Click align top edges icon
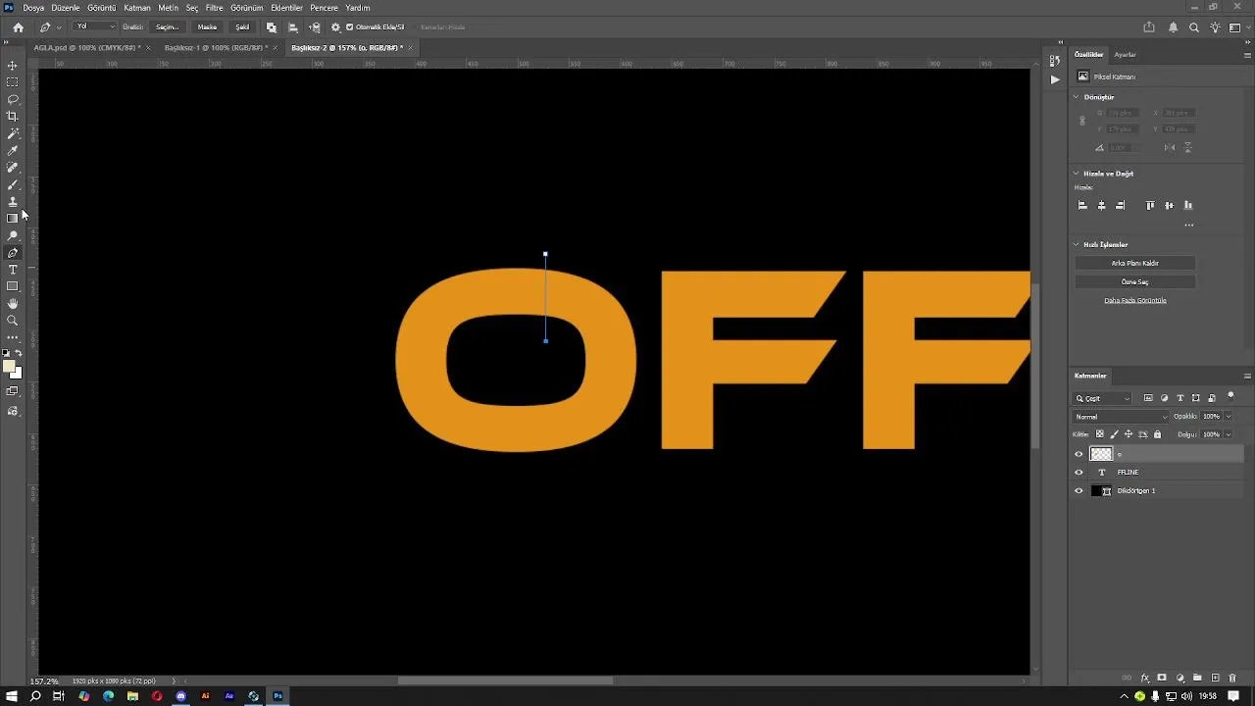Image resolution: width=1255 pixels, height=706 pixels. tap(1150, 205)
